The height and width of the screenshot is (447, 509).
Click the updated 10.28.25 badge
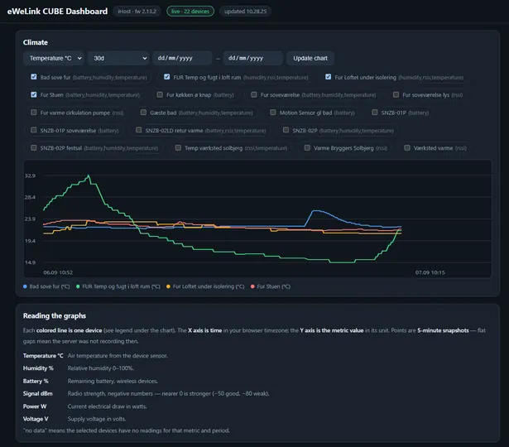tap(246, 12)
